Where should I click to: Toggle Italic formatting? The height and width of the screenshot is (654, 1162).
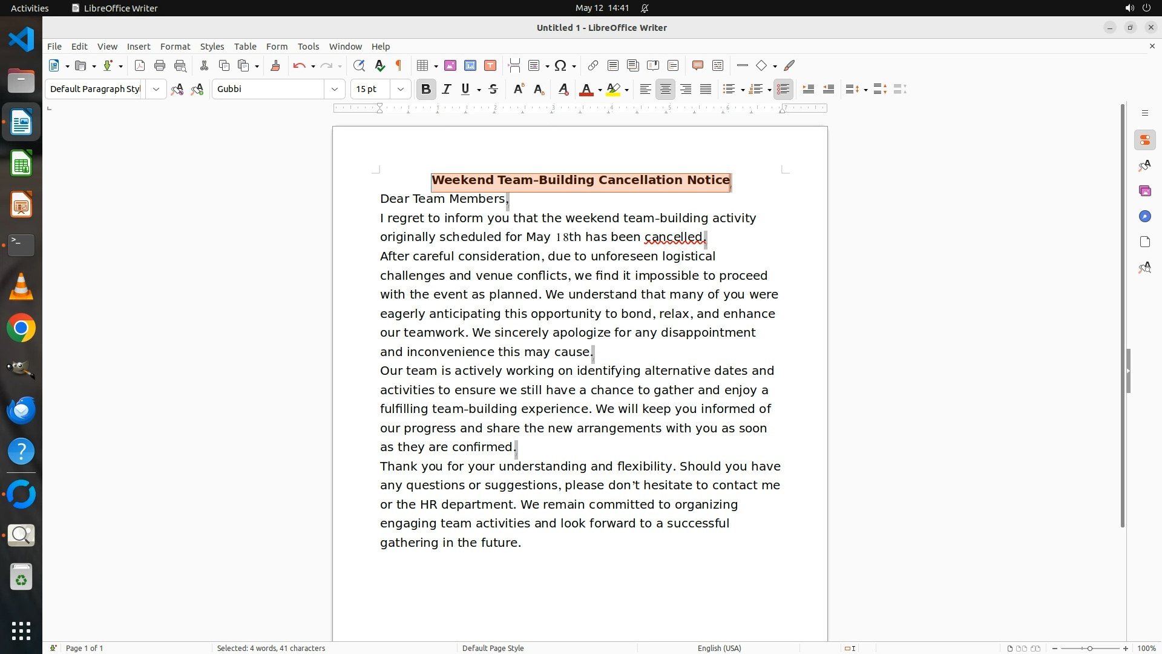(447, 90)
